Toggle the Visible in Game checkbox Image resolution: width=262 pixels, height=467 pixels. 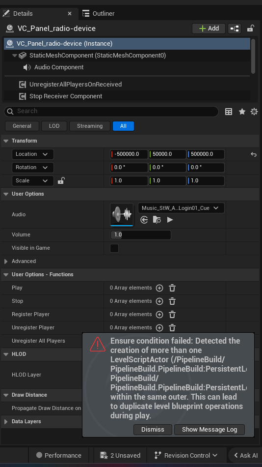114,248
